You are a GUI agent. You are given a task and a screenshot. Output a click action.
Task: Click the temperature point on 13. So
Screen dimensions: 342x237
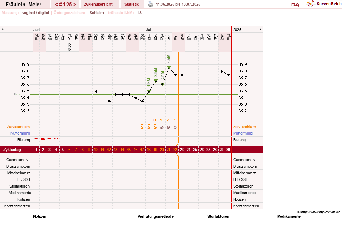229,75
